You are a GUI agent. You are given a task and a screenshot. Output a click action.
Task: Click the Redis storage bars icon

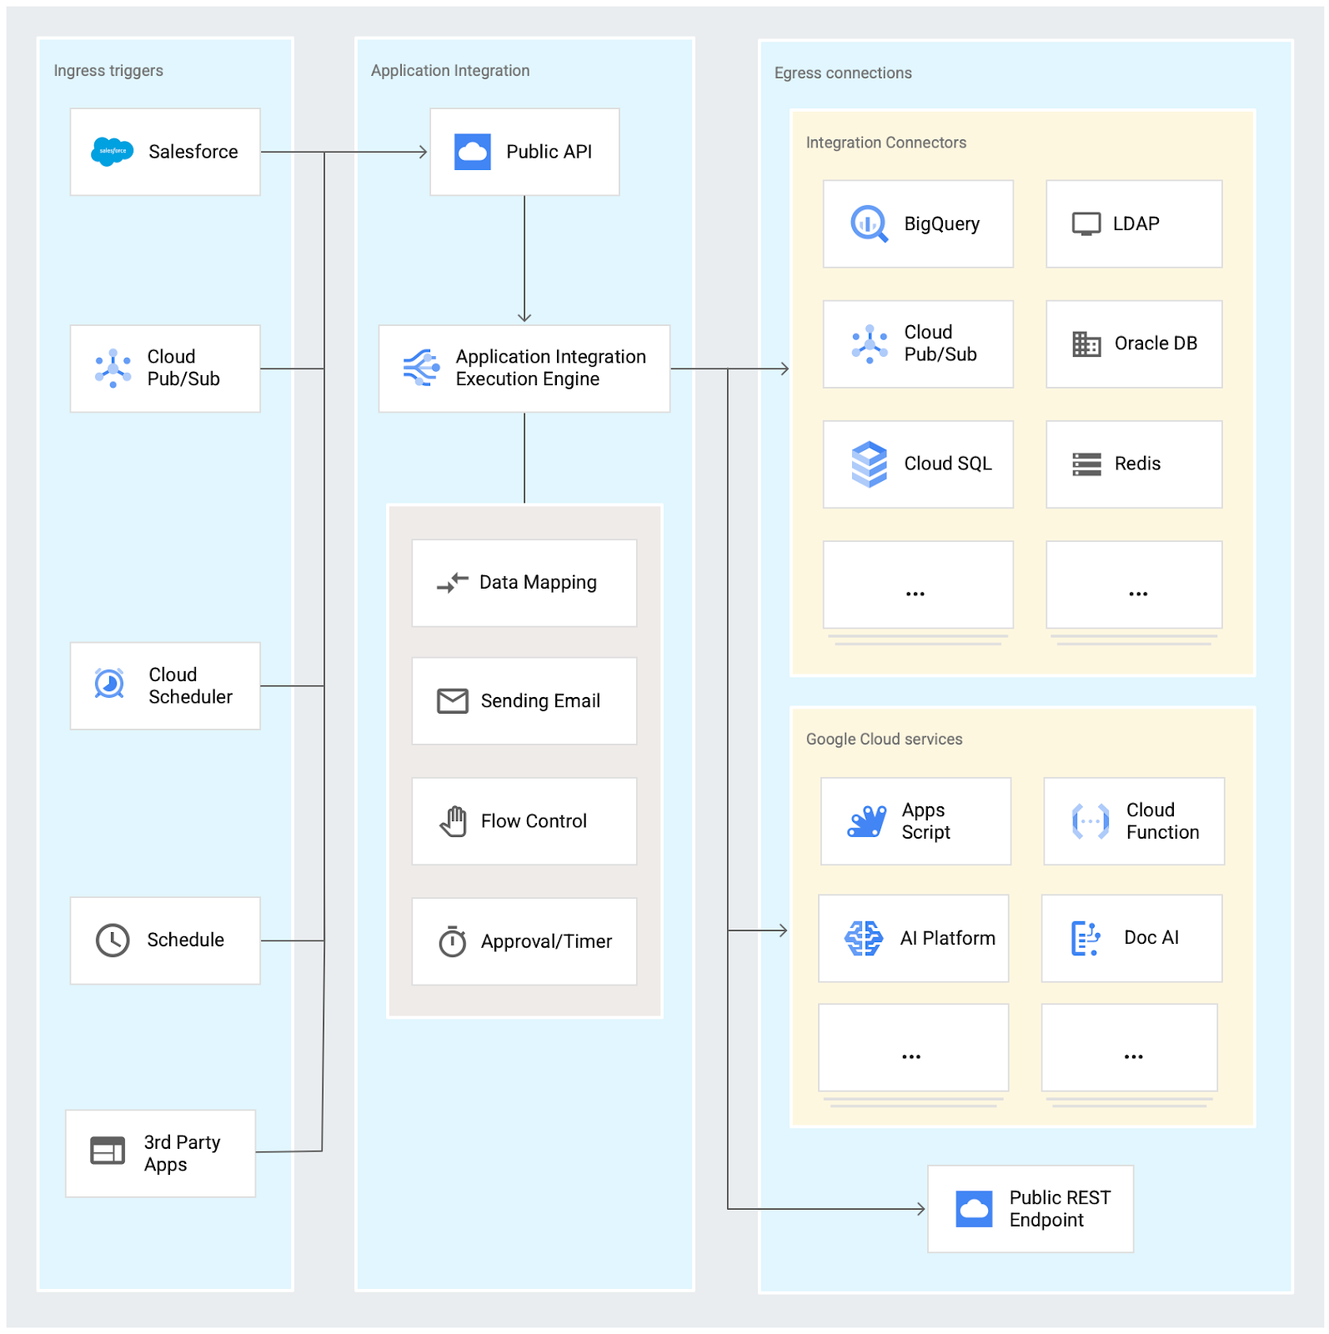point(1086,464)
